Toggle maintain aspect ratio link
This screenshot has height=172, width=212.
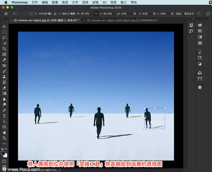[96, 14]
